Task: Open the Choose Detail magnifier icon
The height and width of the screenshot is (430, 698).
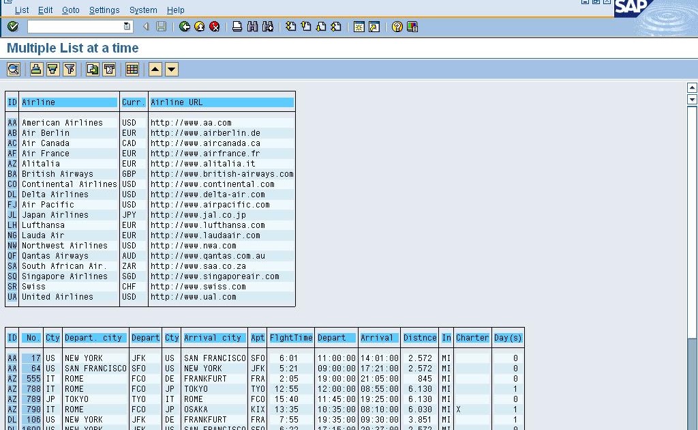Action: click(14, 69)
